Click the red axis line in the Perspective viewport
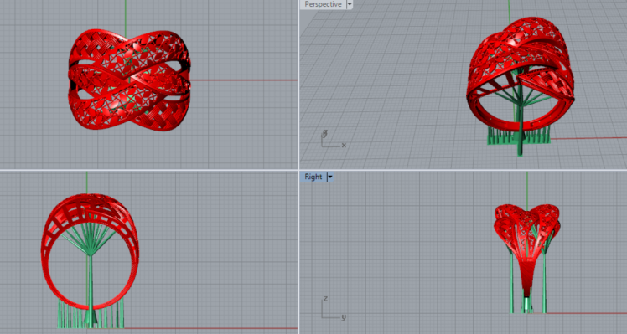 click(588, 138)
